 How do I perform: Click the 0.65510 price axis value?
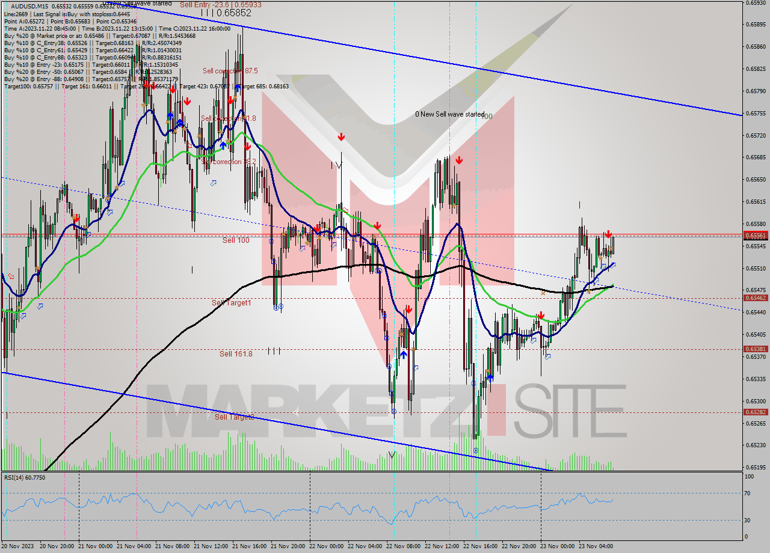click(x=756, y=268)
